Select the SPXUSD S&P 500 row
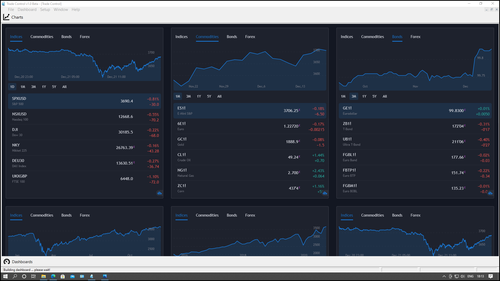This screenshot has width=500, height=281. click(85, 101)
